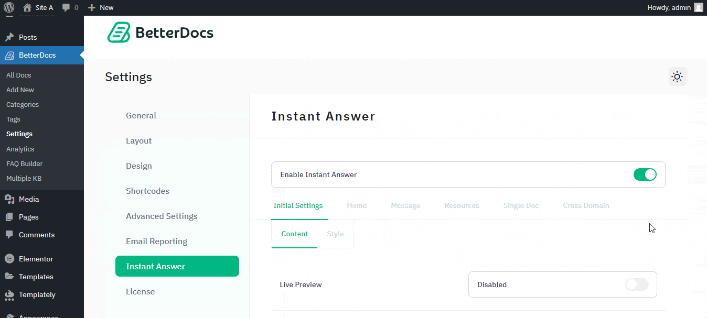The height and width of the screenshot is (318, 707).
Task: Switch to the Style tab
Action: [335, 234]
